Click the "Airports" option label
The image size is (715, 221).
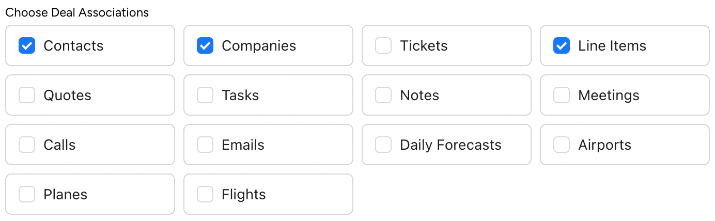pyautogui.click(x=604, y=145)
